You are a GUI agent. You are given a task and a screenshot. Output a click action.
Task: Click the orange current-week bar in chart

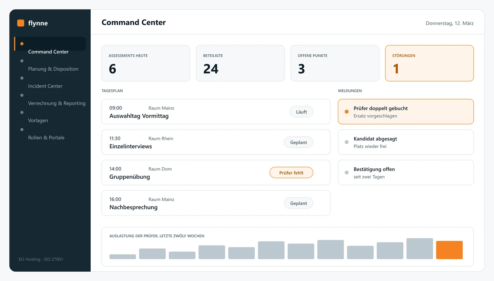click(x=449, y=250)
